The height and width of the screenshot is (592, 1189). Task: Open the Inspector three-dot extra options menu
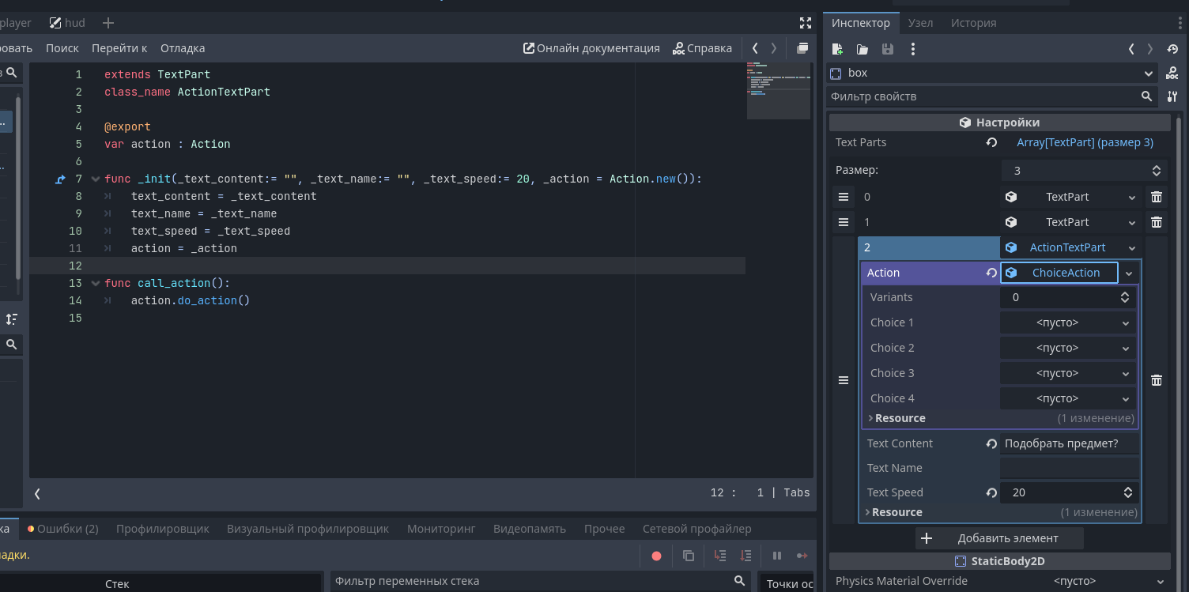point(913,49)
